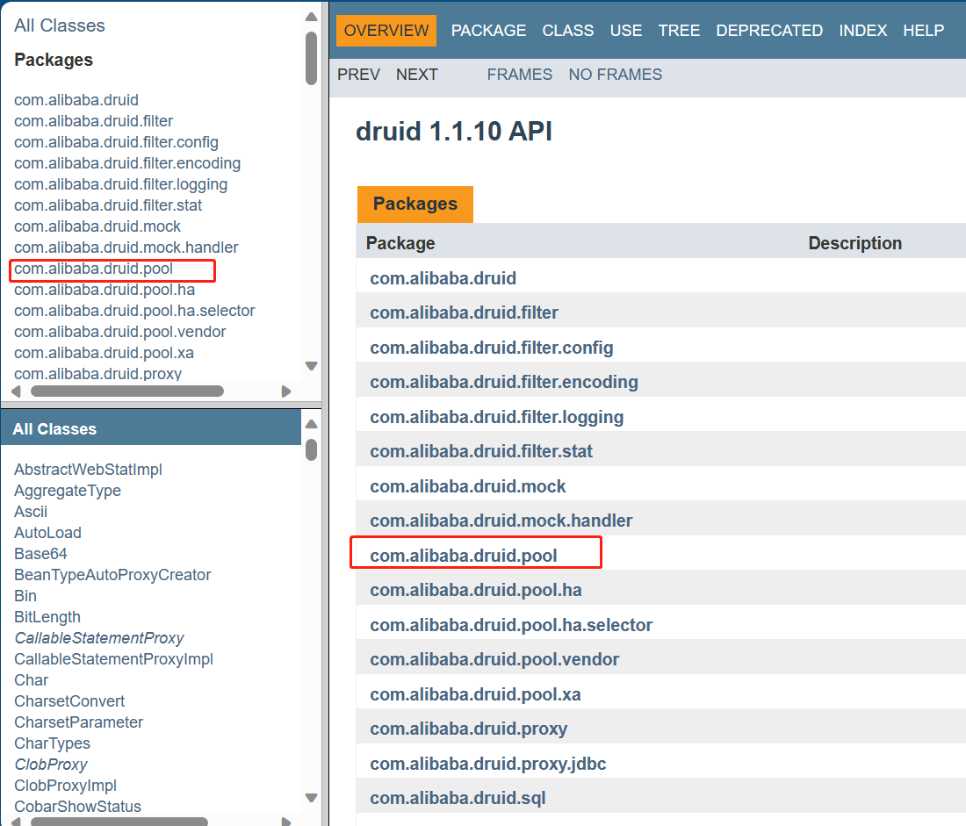Image resolution: width=966 pixels, height=826 pixels.
Task: Open com.alibaba.druid.mock in left packages list
Action: click(97, 226)
